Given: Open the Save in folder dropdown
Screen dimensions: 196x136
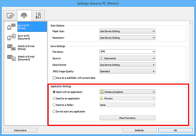Looking at the screenshot, I should (x=127, y=58).
